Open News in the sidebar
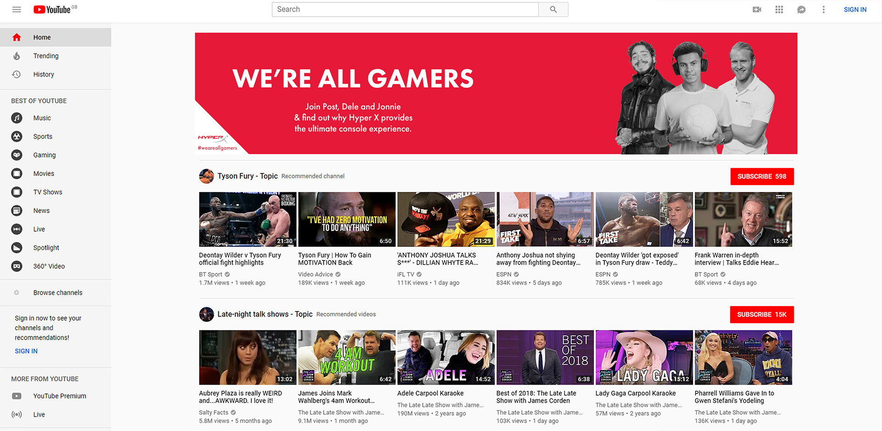882x431 pixels. coord(56,210)
